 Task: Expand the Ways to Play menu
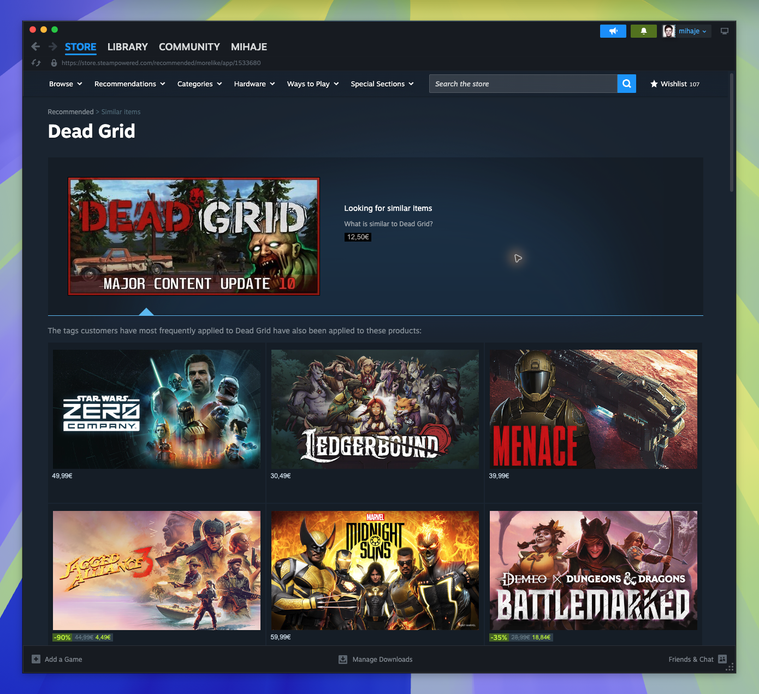(x=313, y=84)
